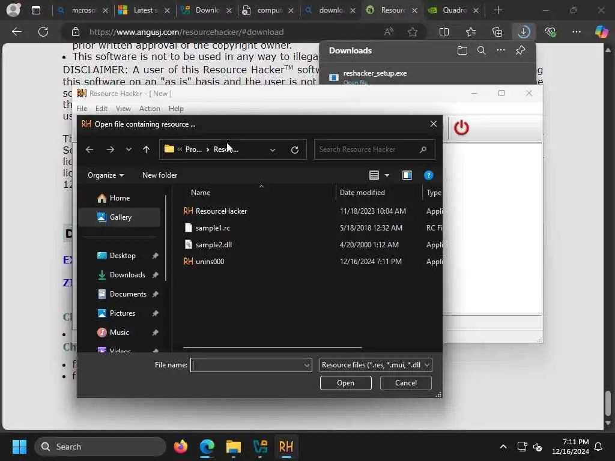Toggle the preview pane

(x=407, y=175)
